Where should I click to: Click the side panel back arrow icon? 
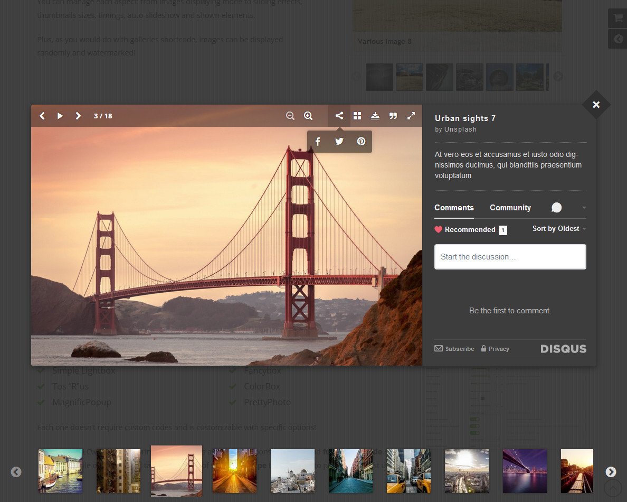point(618,39)
